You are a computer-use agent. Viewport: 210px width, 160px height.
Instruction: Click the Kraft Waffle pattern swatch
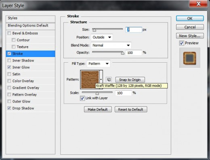click(x=90, y=80)
